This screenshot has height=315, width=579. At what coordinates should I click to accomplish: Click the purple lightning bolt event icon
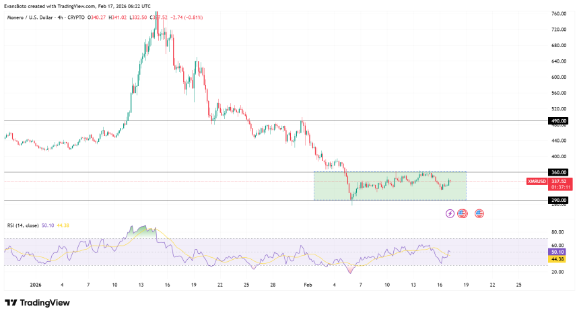[450, 213]
